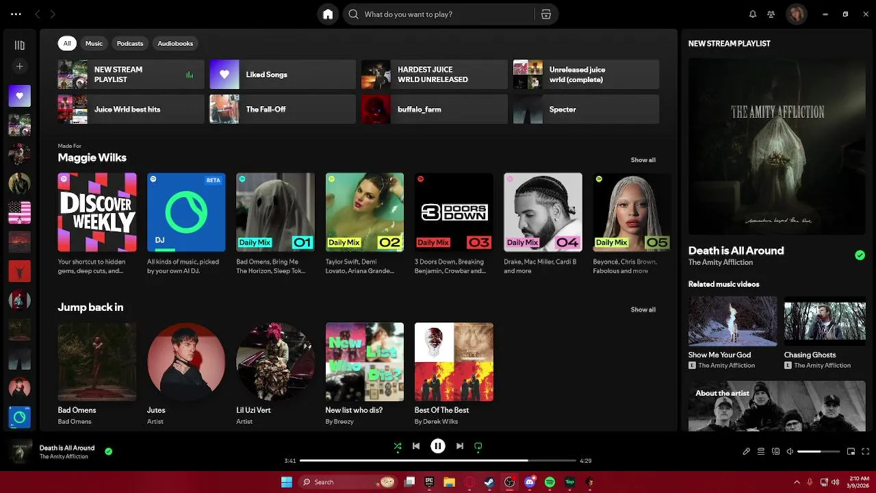This screenshot has width=876, height=493.
Task: Open the lyrics microphone icon
Action: [x=747, y=451]
